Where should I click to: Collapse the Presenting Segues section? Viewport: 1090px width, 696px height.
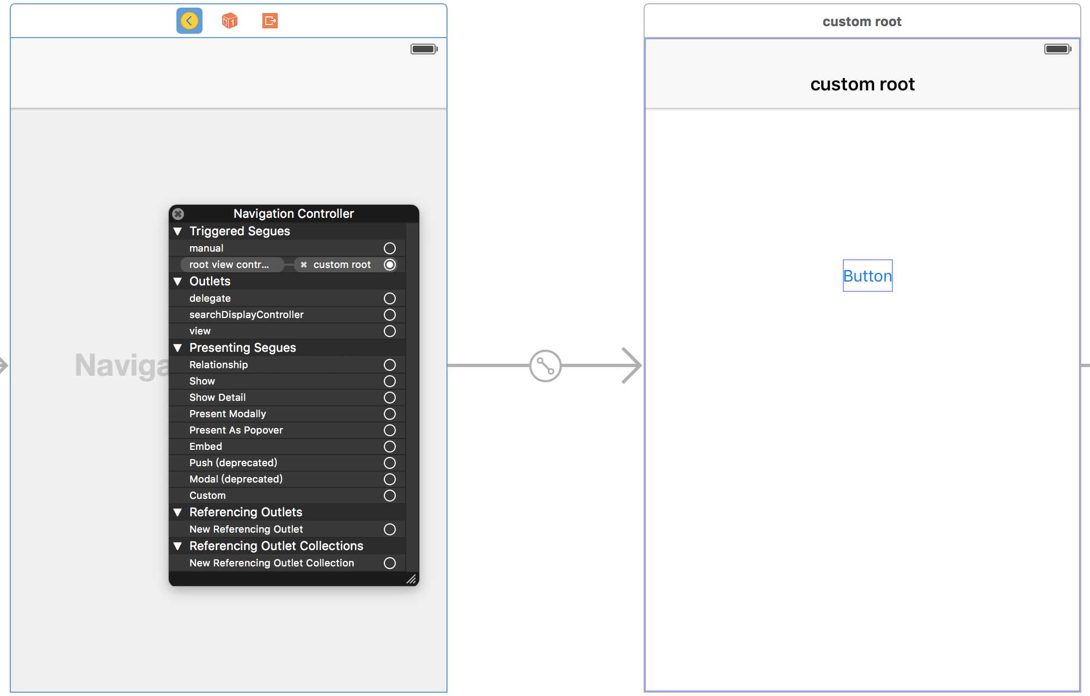pos(177,348)
